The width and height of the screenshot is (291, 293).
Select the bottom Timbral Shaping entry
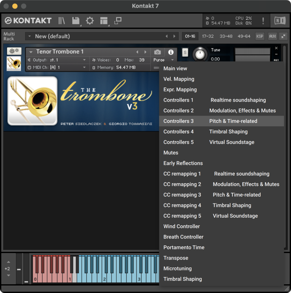222,279
